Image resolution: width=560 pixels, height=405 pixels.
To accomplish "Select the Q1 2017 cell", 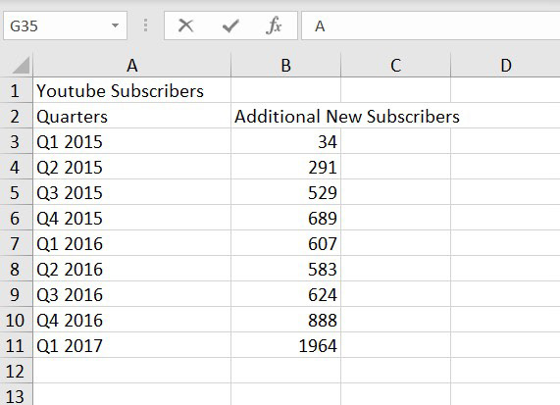I will point(132,345).
